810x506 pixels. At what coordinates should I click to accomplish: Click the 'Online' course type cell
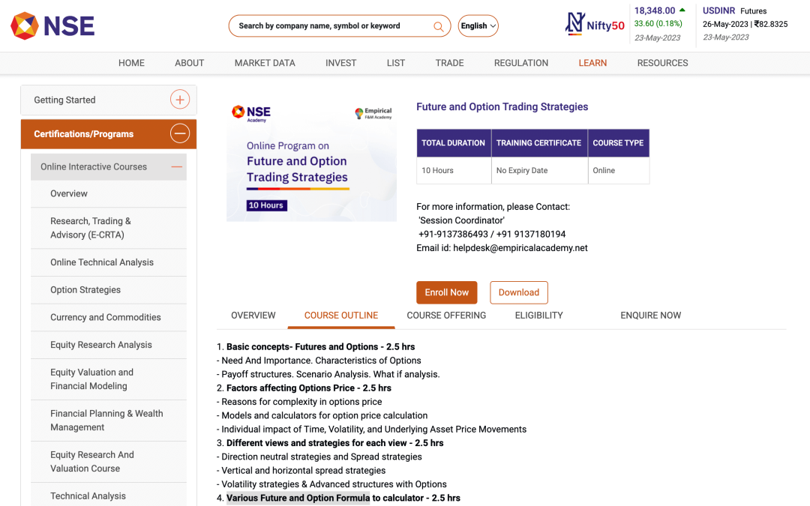[x=618, y=170]
